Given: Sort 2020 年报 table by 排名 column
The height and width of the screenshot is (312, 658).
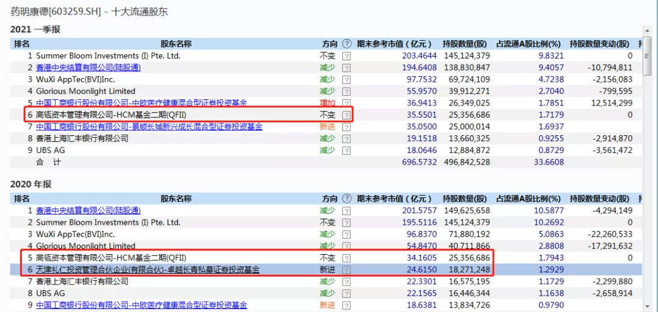Looking at the screenshot, I should coord(22,199).
